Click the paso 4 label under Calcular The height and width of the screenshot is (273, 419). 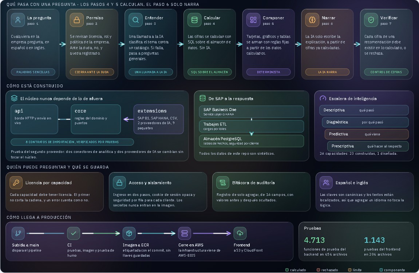point(209,24)
